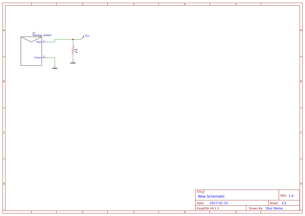Click row label B on the left border
Screen dimensions: 305x216
pyautogui.click(x=4, y=82)
